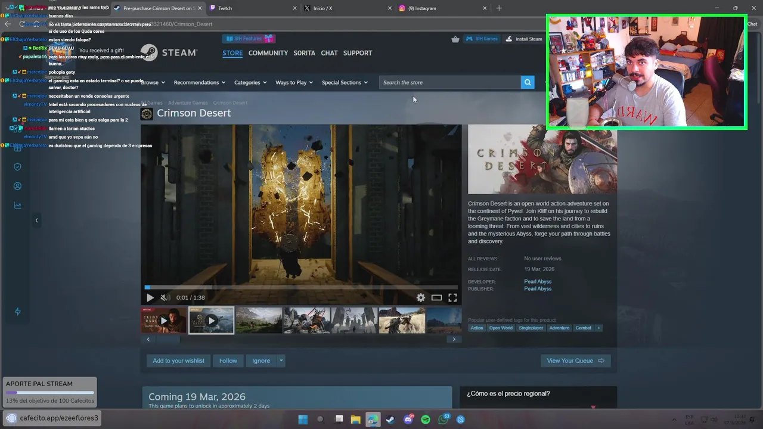Switch to the Instagram browser tab
Viewport: 763px width, 429px height.
pos(443,8)
